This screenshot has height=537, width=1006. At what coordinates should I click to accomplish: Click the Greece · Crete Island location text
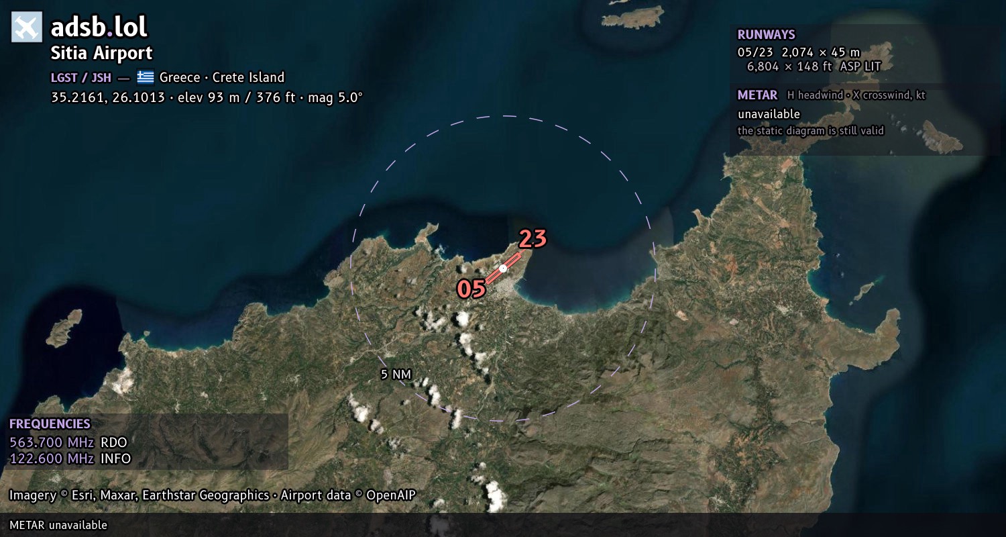[222, 77]
